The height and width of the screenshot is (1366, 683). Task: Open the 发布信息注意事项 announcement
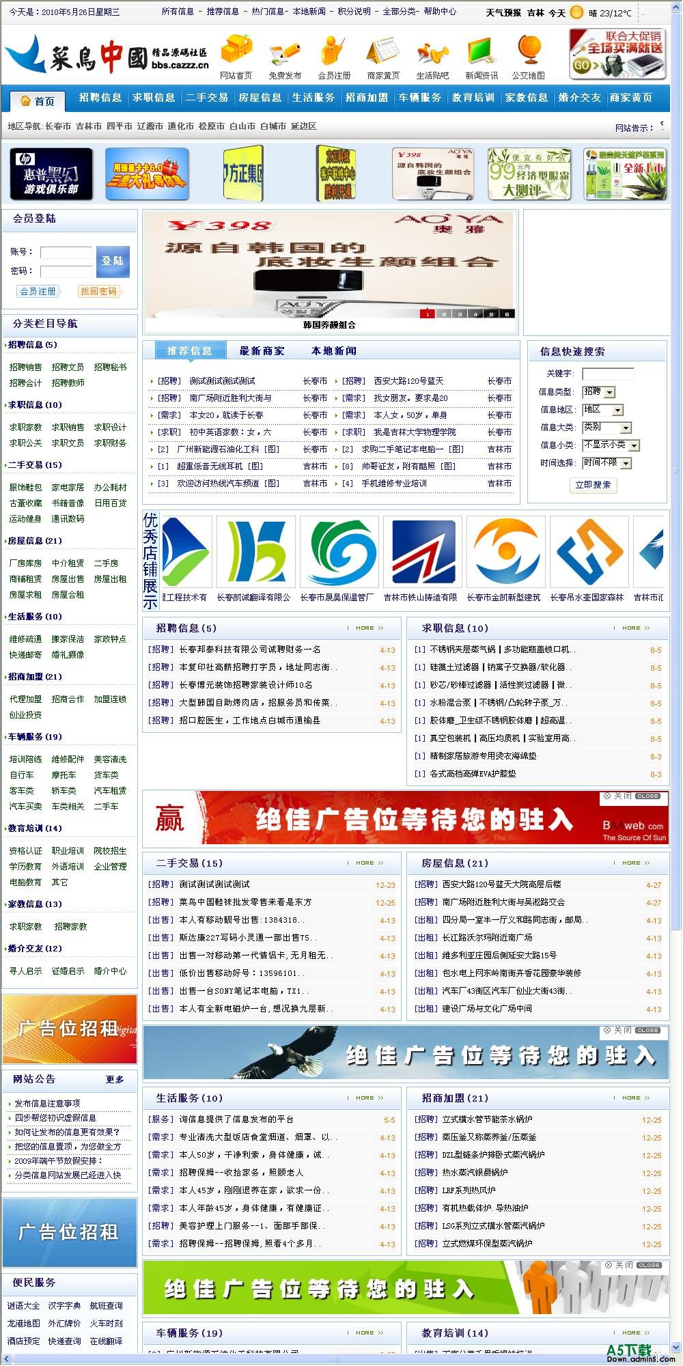click(47, 1104)
